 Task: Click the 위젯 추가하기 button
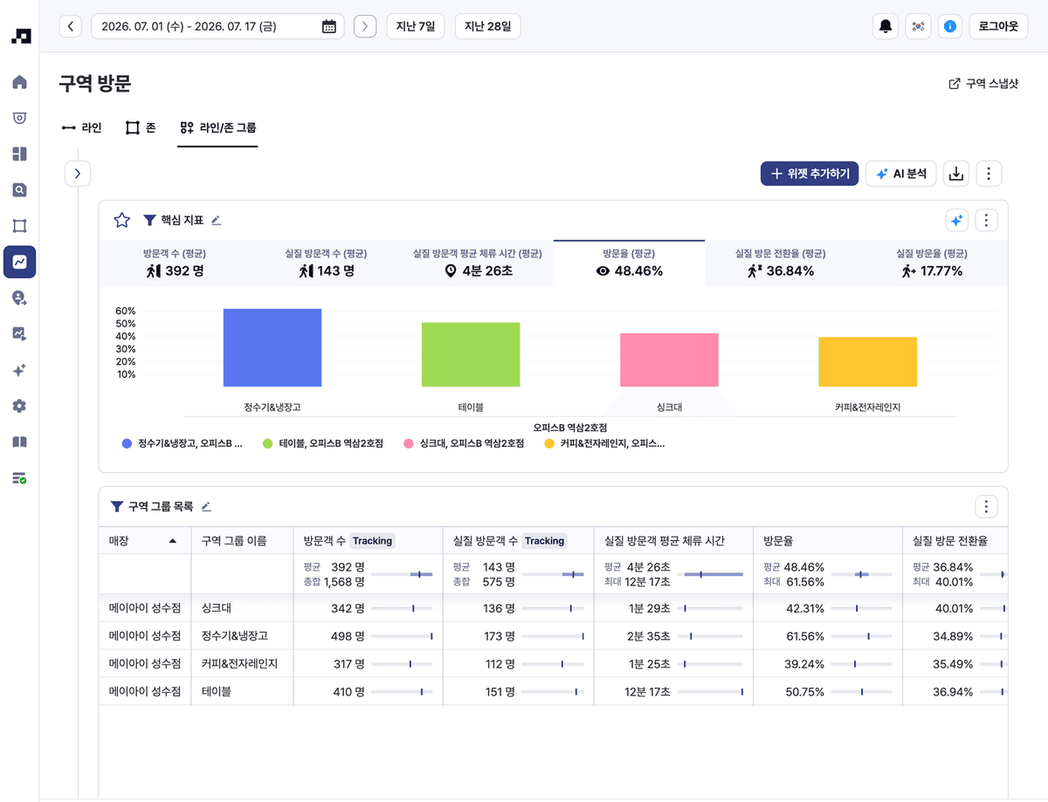point(810,174)
